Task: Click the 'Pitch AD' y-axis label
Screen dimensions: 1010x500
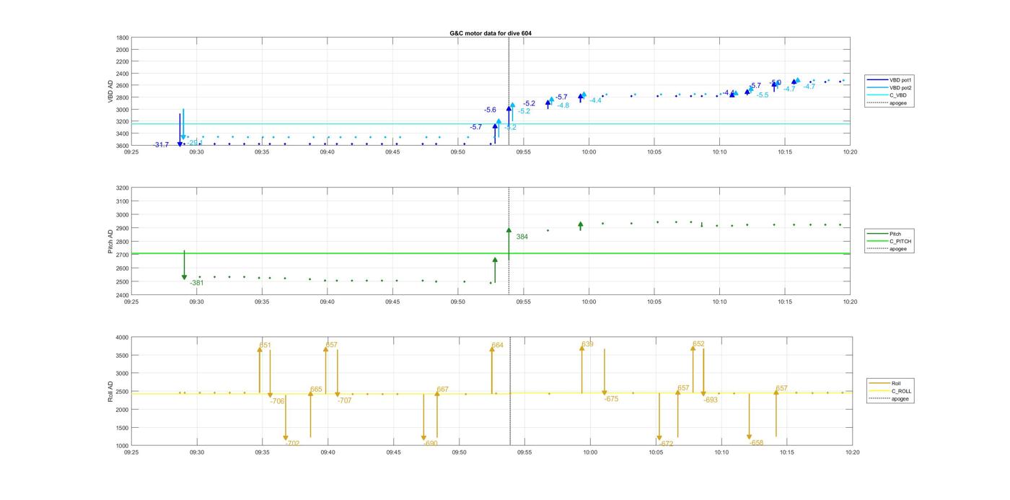Action: pyautogui.click(x=110, y=241)
